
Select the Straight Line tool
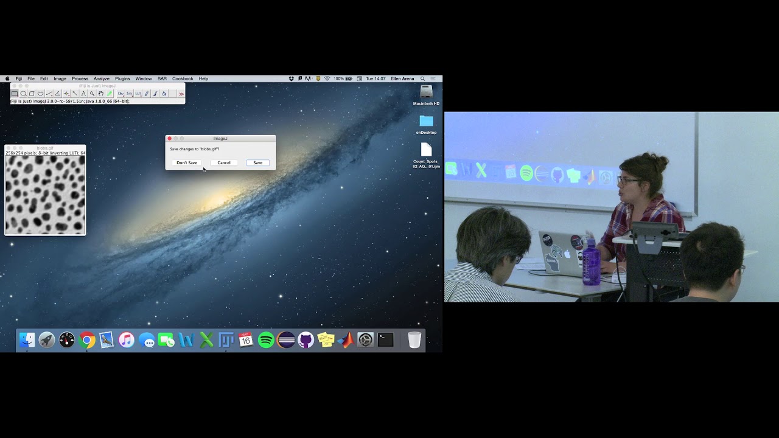pos(49,94)
